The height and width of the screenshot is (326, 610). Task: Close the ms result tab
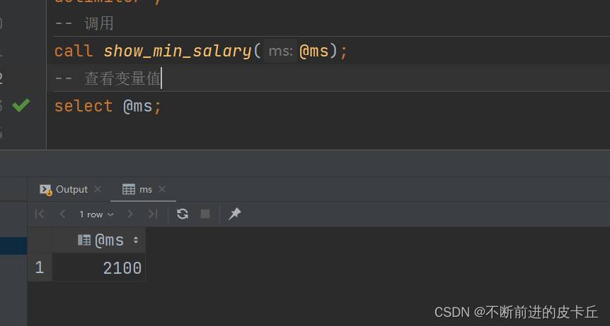pos(162,189)
